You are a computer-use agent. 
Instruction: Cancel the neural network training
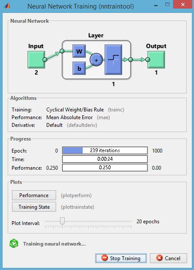point(168,258)
